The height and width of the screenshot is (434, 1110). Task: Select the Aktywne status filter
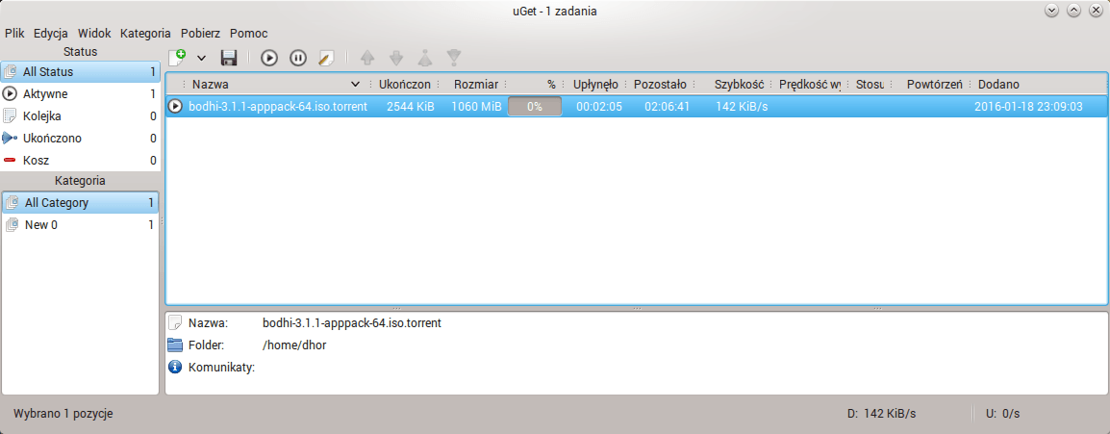(x=80, y=94)
